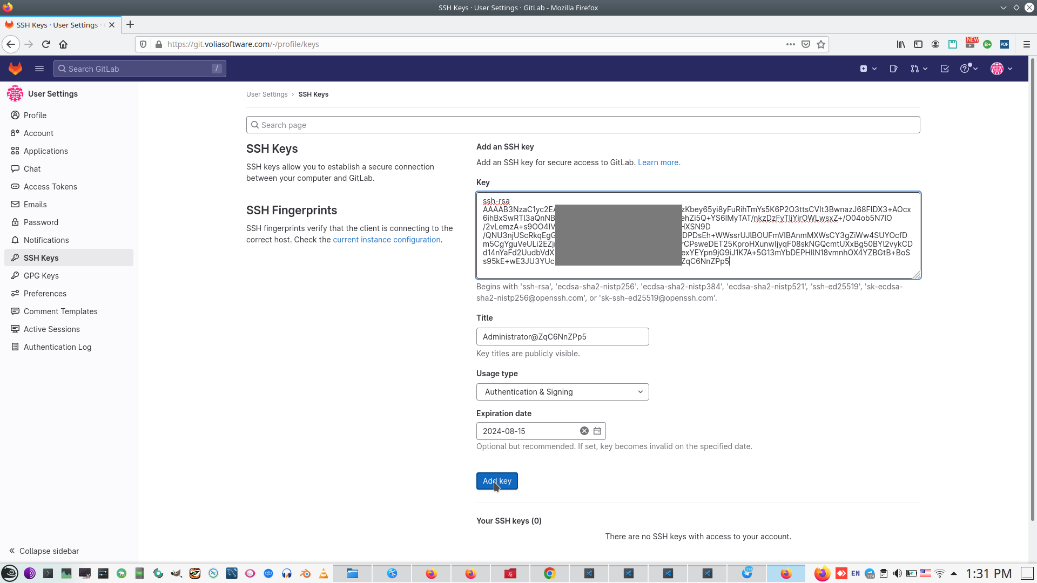Clear the expiration date value
The height and width of the screenshot is (583, 1037).
[x=584, y=431]
